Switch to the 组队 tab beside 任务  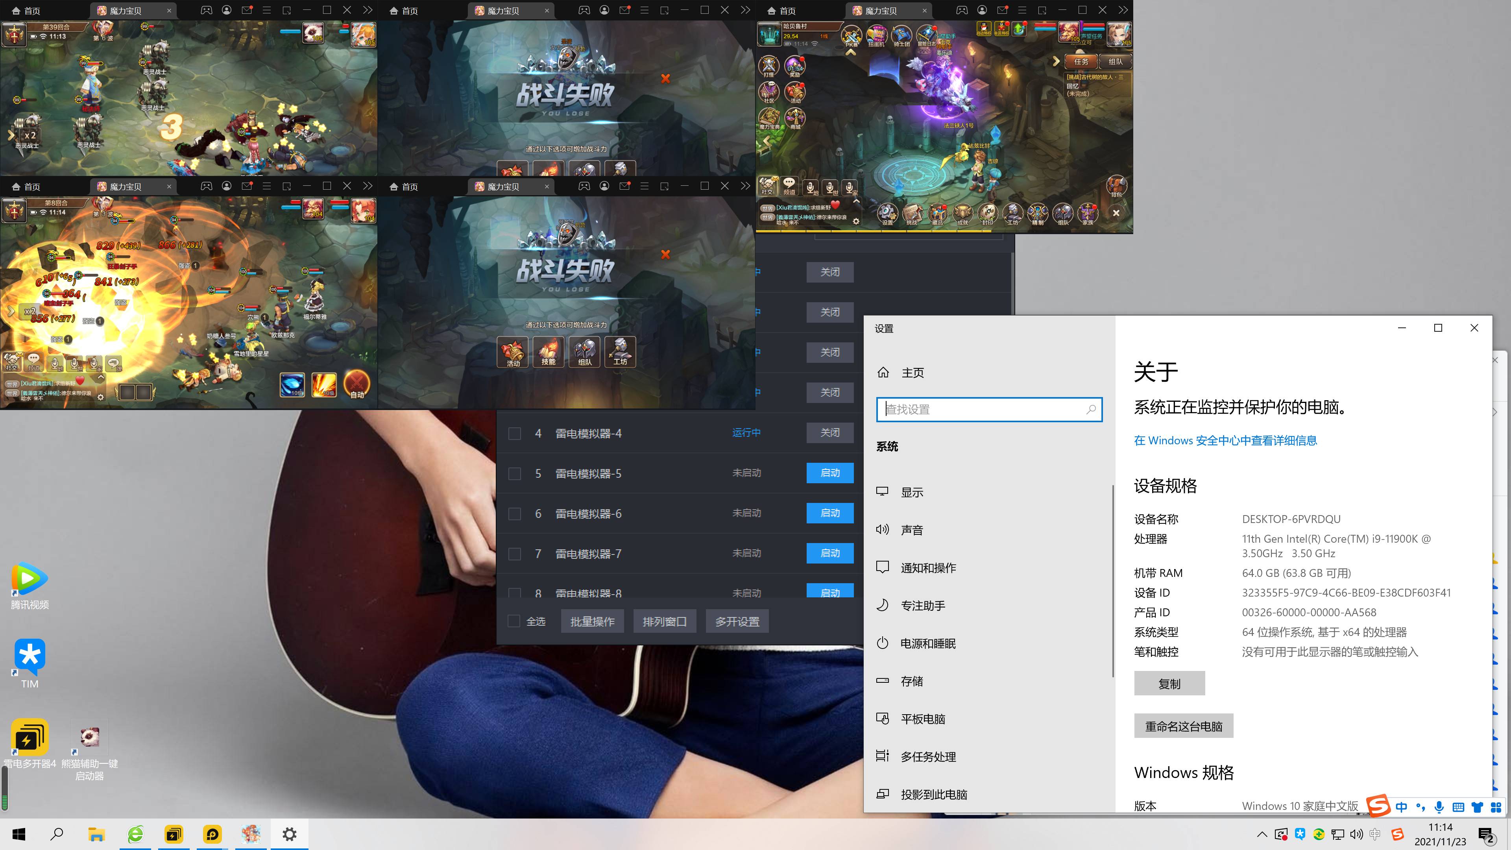pos(1115,62)
